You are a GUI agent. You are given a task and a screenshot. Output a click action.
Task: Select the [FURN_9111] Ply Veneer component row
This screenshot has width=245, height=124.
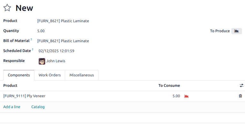pyautogui.click(x=122, y=96)
